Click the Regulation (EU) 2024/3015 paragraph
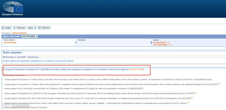 (99, 93)
